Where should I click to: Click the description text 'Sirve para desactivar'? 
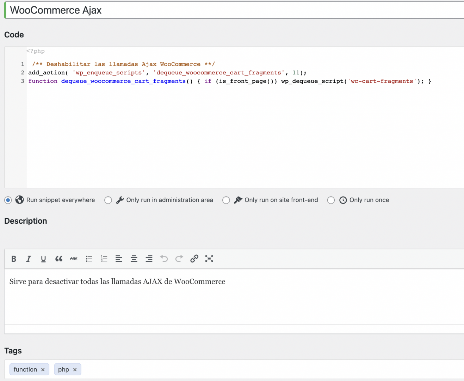(x=44, y=282)
